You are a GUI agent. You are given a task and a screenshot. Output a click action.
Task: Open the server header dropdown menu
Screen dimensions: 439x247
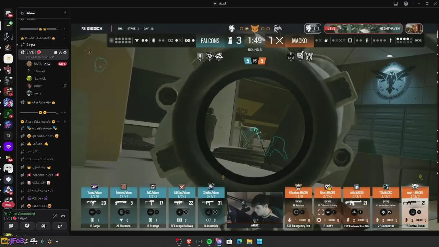(65, 13)
